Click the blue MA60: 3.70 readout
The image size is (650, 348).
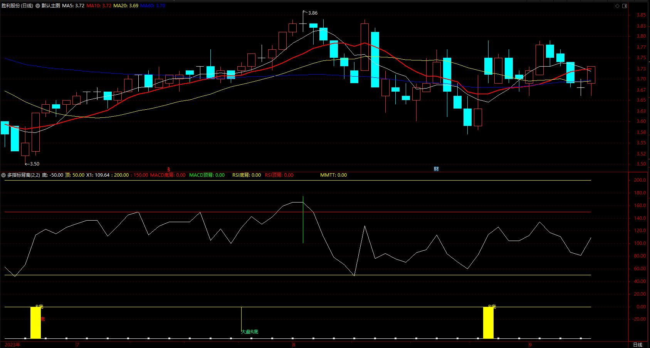[x=153, y=6]
